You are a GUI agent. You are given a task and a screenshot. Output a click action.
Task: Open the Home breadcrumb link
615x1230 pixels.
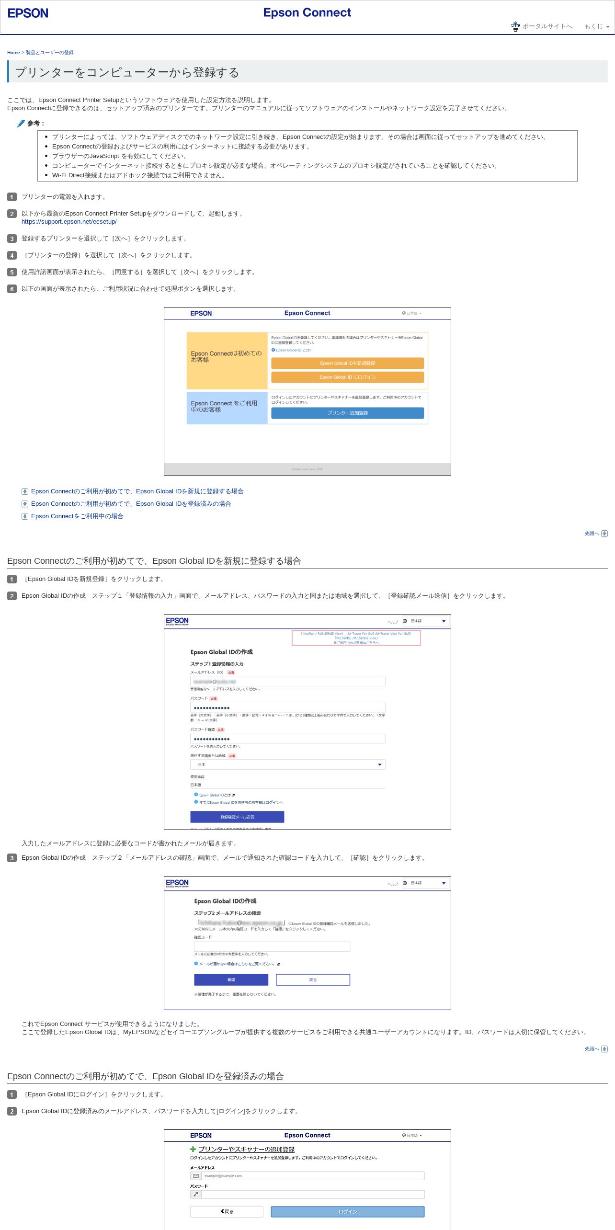pos(13,53)
